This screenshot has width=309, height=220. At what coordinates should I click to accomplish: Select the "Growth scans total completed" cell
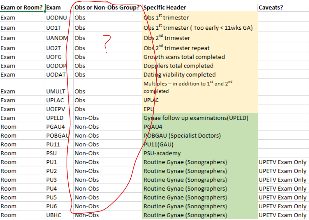(x=200, y=57)
